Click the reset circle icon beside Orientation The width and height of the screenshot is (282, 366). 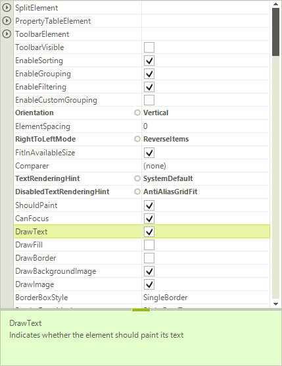(x=137, y=113)
